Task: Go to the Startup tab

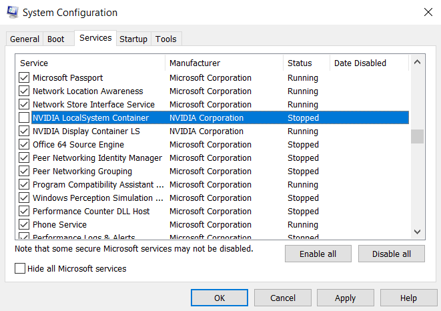Action: coord(133,39)
